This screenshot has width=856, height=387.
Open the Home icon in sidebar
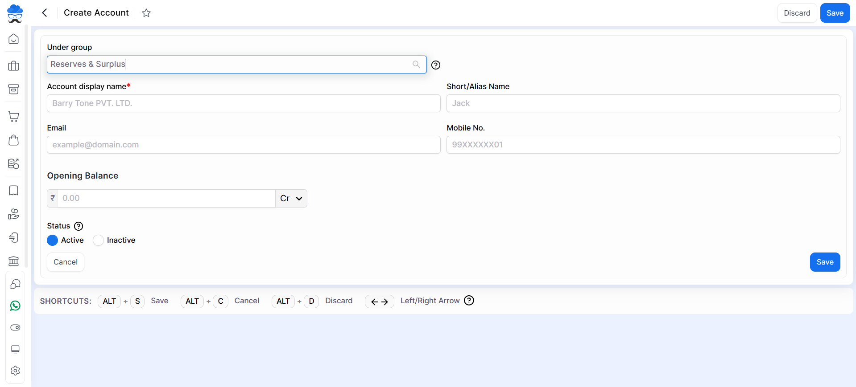click(x=14, y=39)
